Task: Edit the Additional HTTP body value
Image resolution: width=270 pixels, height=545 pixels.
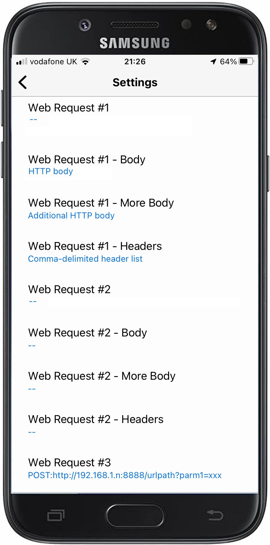Action: point(71,216)
